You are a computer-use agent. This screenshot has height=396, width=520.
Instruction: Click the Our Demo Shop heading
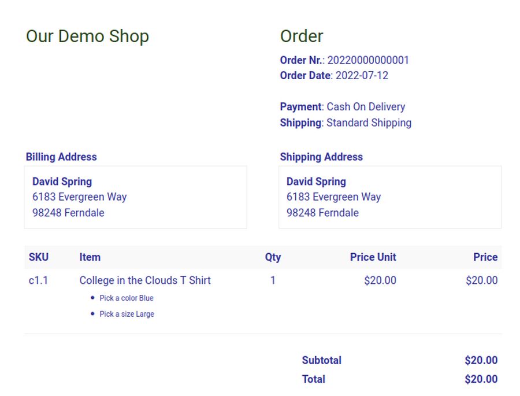click(87, 36)
